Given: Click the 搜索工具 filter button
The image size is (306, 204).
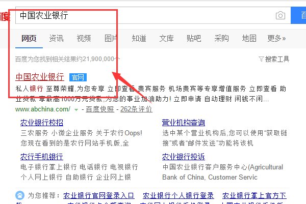Looking at the screenshot, I should click(x=274, y=59).
